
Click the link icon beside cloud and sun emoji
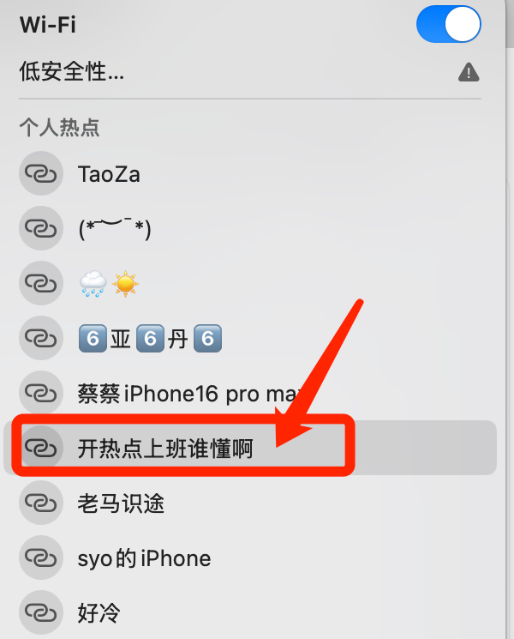pos(41,283)
